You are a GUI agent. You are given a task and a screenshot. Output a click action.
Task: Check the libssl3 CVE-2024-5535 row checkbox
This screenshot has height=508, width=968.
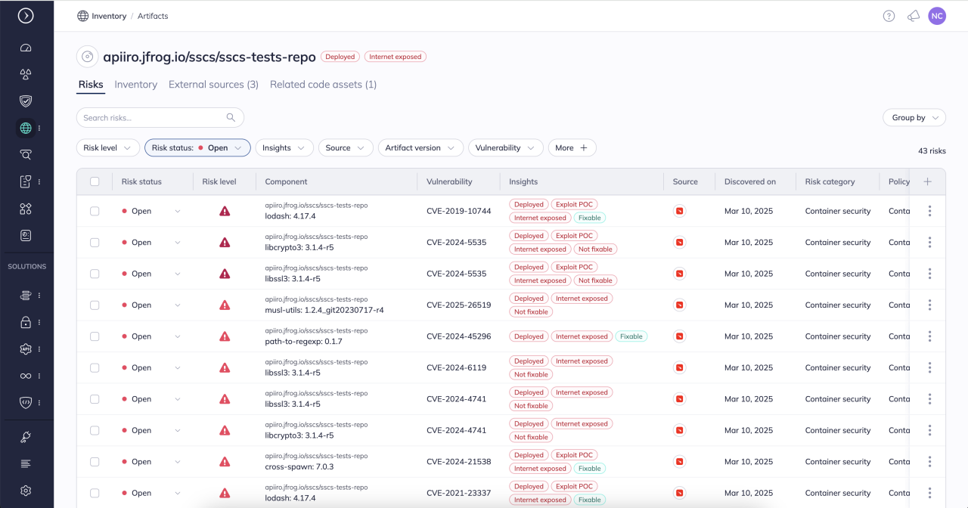tap(95, 274)
